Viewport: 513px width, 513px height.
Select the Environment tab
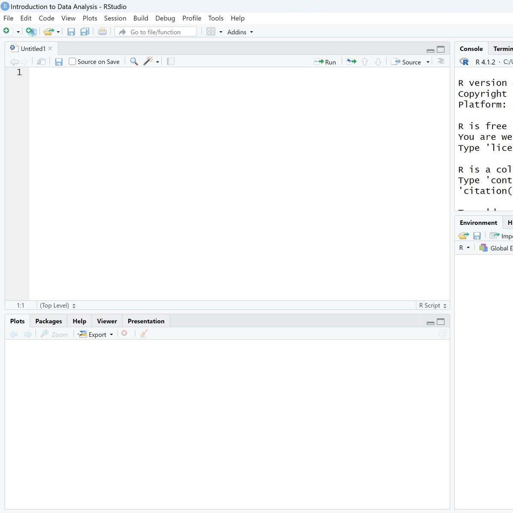coord(478,223)
